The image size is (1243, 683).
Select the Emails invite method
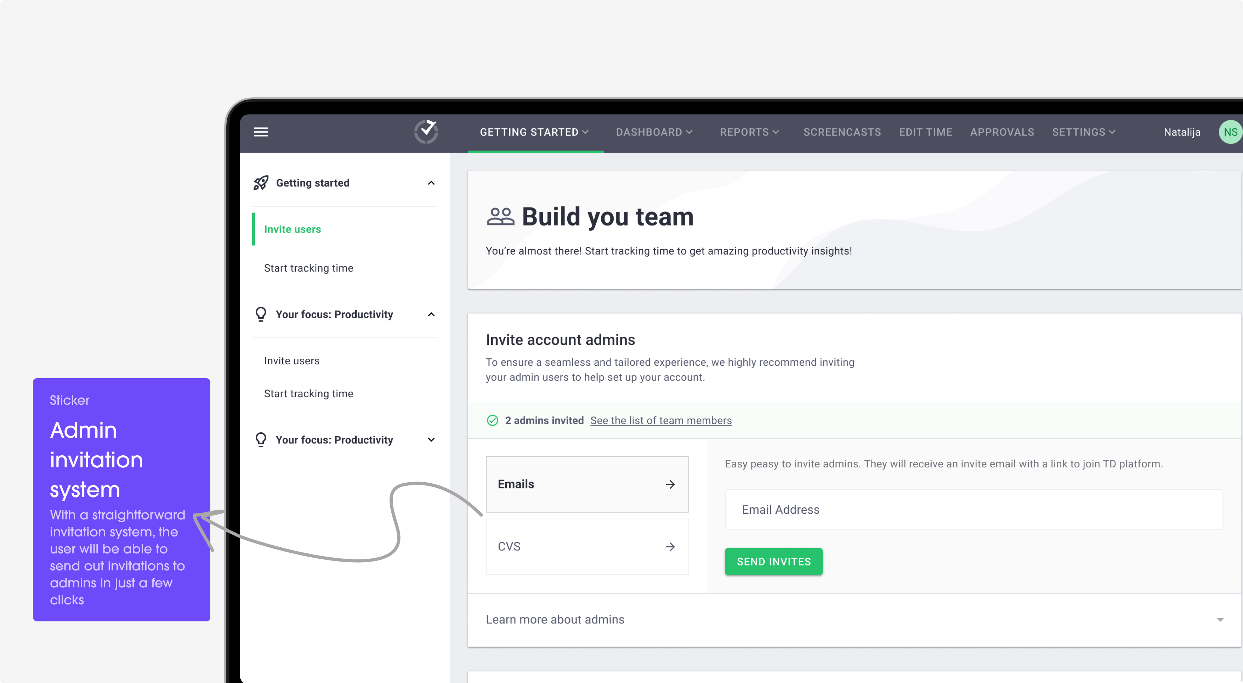point(587,484)
